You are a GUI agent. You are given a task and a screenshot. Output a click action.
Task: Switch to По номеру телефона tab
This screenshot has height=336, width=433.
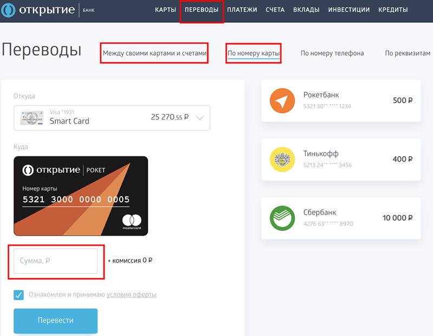point(332,53)
